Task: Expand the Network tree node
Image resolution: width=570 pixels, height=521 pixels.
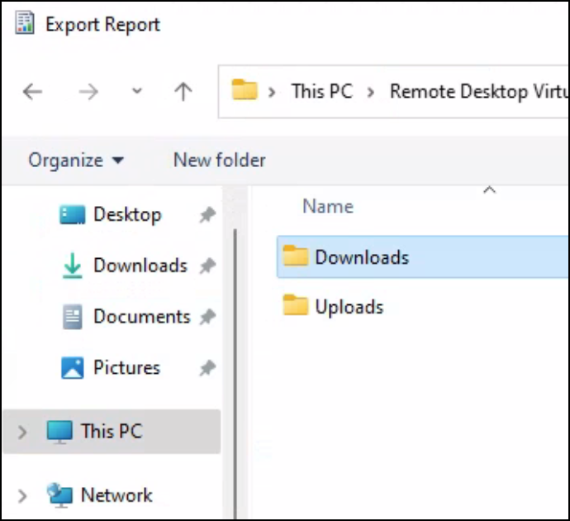Action: coord(22,496)
